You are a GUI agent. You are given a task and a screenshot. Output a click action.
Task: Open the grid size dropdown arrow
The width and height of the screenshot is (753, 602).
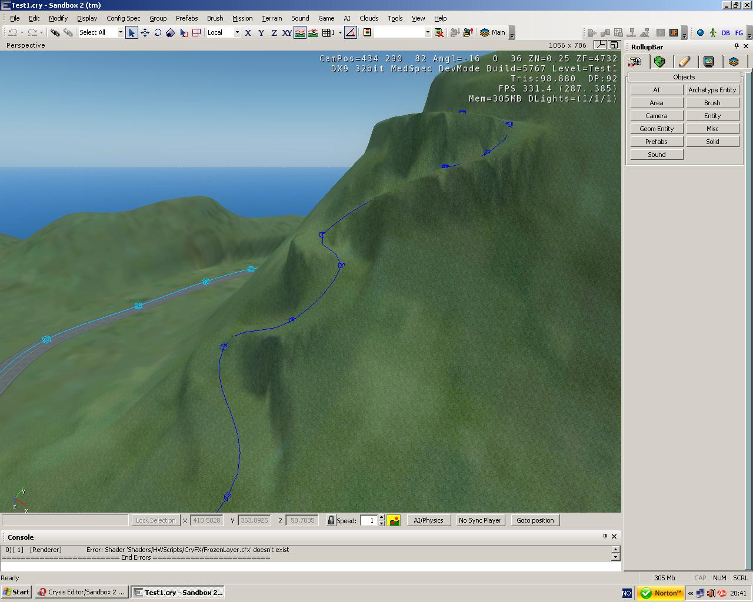pyautogui.click(x=340, y=32)
